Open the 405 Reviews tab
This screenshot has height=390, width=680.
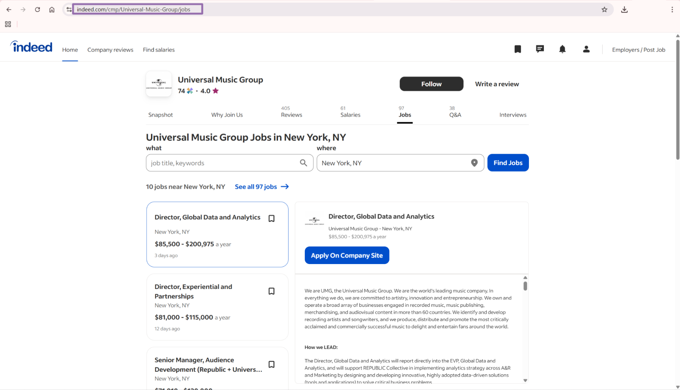[x=292, y=112]
